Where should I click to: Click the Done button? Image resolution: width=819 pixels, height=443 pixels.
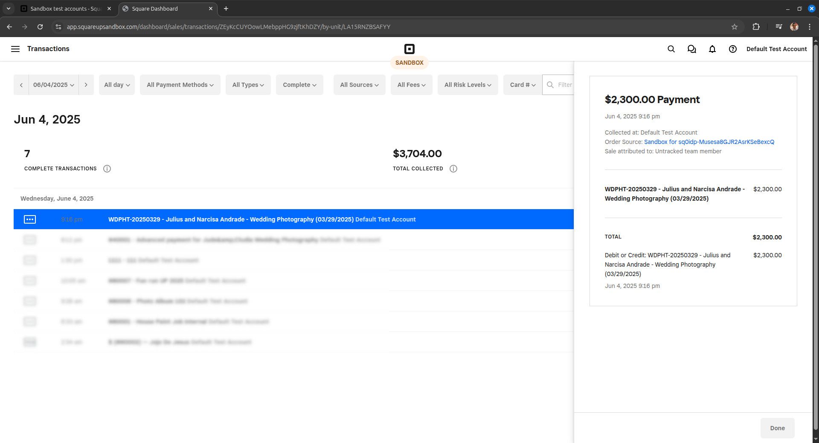pyautogui.click(x=777, y=428)
